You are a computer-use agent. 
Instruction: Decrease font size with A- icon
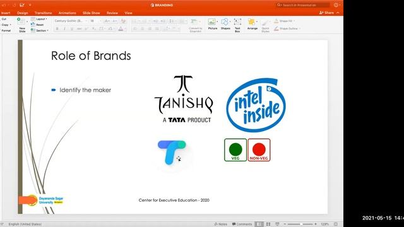(115, 21)
